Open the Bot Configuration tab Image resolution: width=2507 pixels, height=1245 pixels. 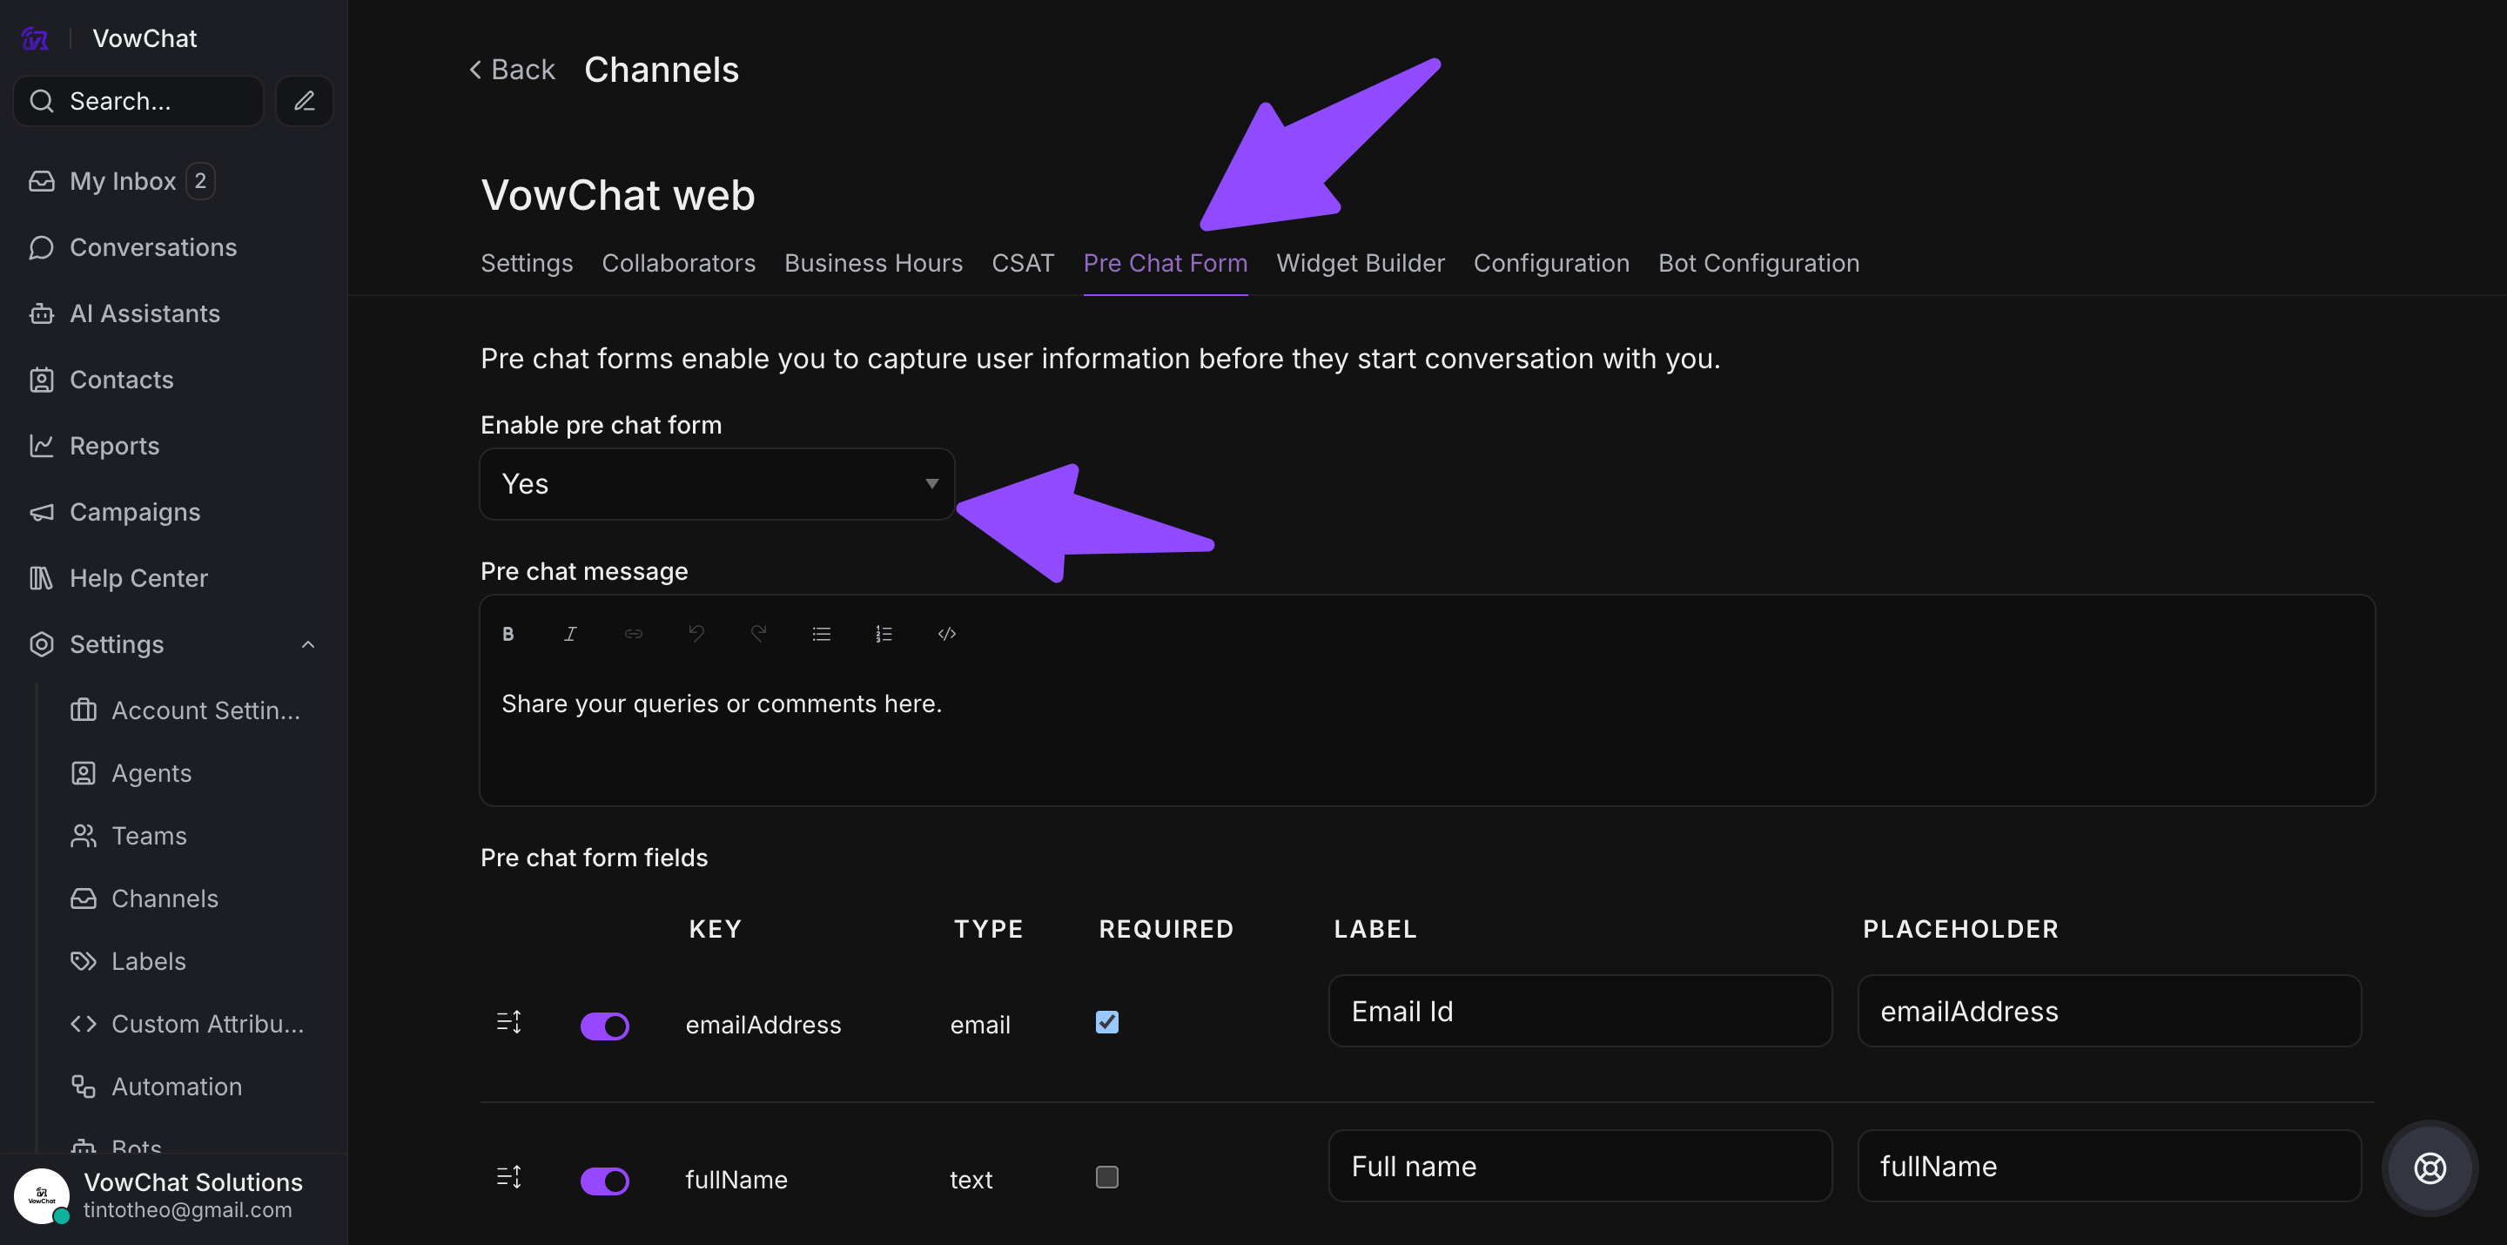pos(1758,263)
